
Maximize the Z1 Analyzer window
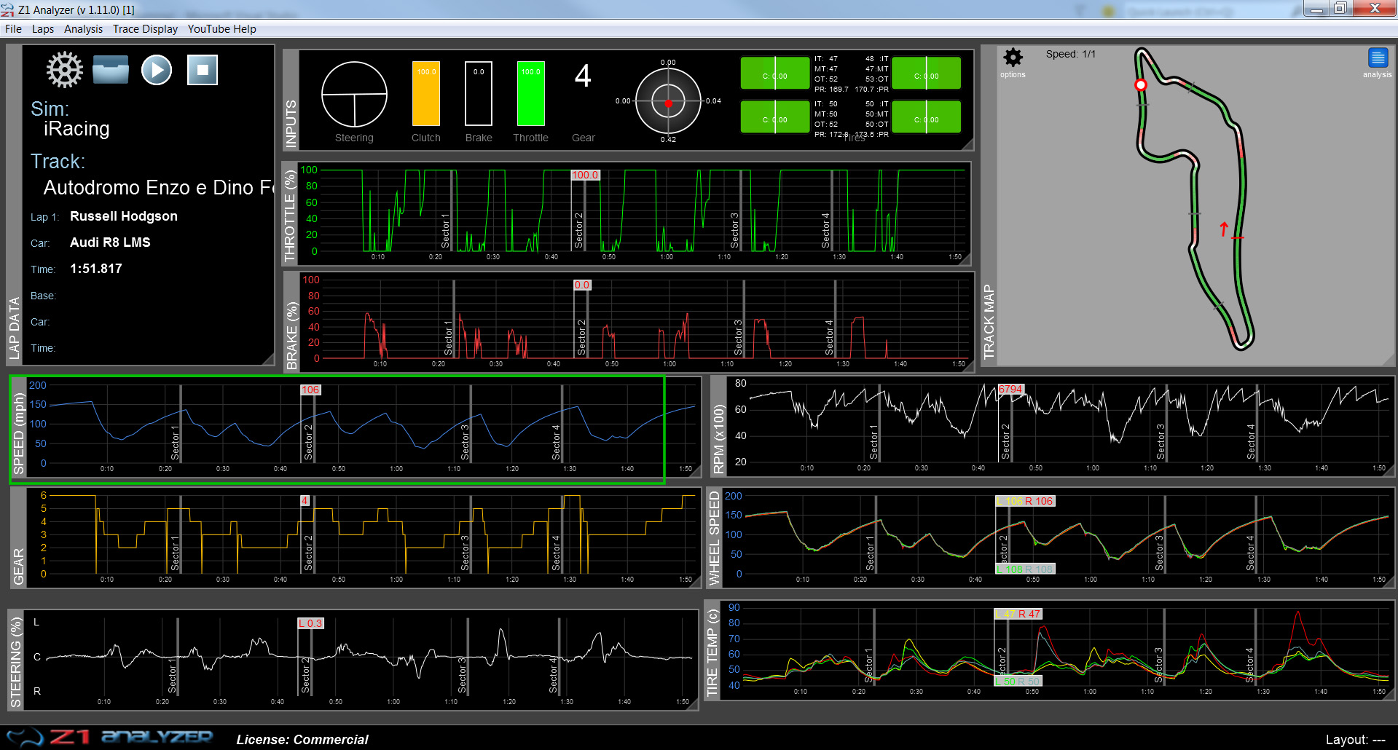pos(1340,9)
